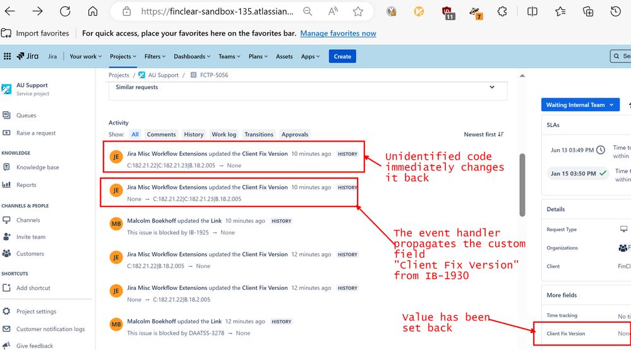Open Waiting Internal Team status dropdown
Image resolution: width=631 pixels, height=350 pixels.
(580, 105)
